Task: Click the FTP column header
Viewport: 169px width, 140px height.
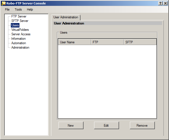Action: click(107, 42)
